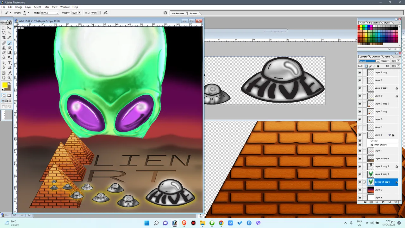Screen dimensions: 405x228
Task: Select the Layer 2 copy 2 row
Action: [x=378, y=166]
